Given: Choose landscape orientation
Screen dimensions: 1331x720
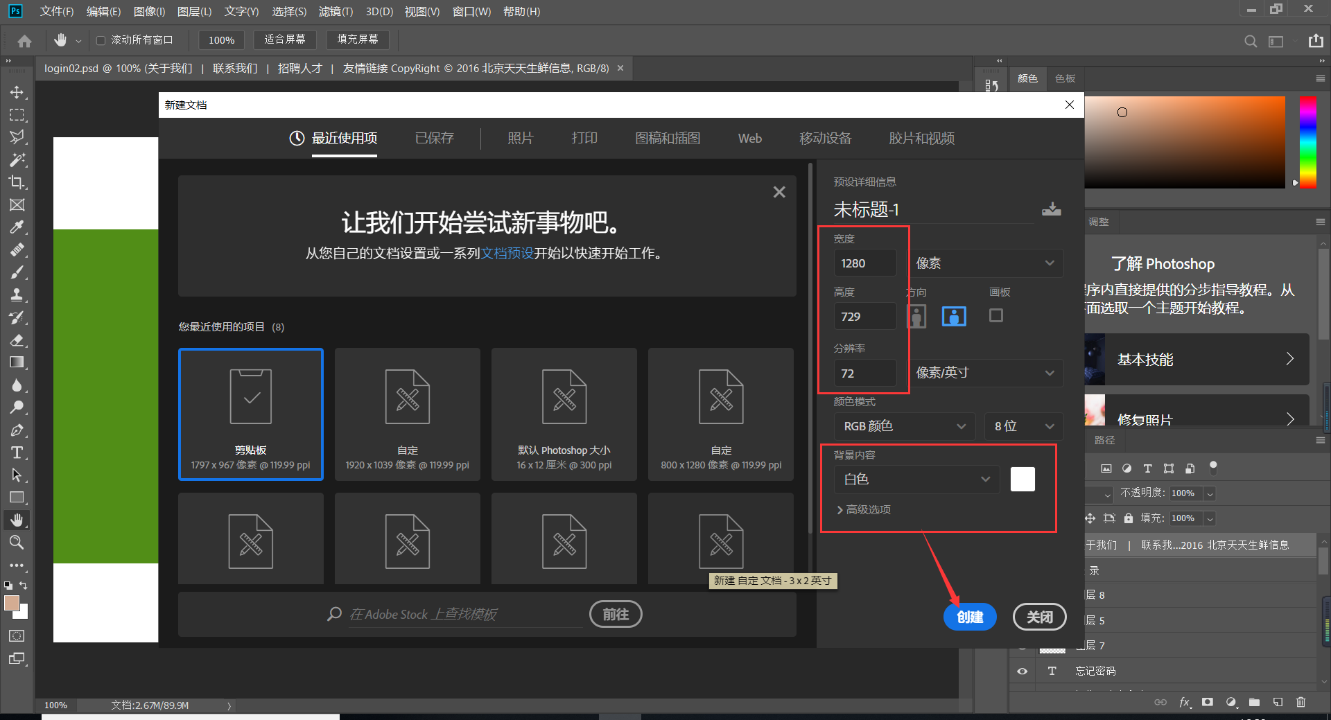Looking at the screenshot, I should [954, 316].
